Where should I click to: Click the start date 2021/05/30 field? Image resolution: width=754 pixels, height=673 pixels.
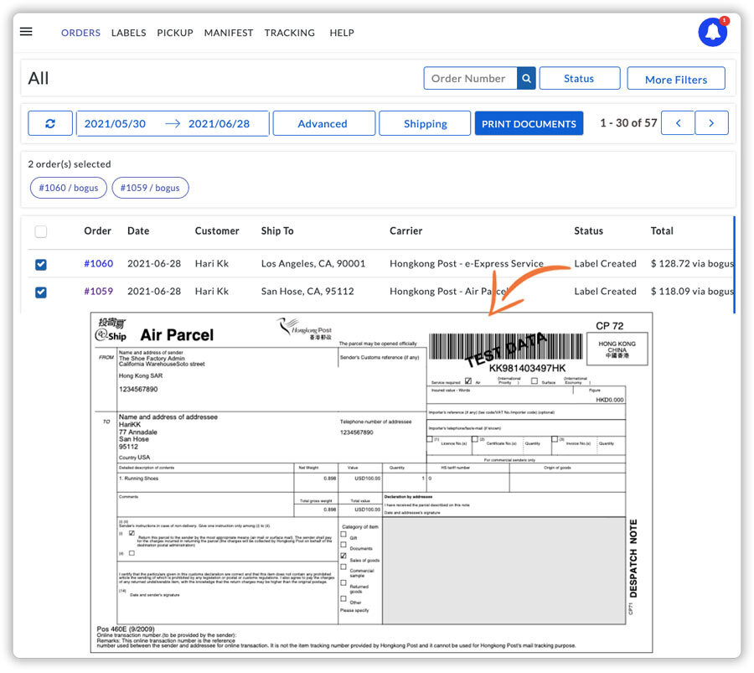(116, 123)
